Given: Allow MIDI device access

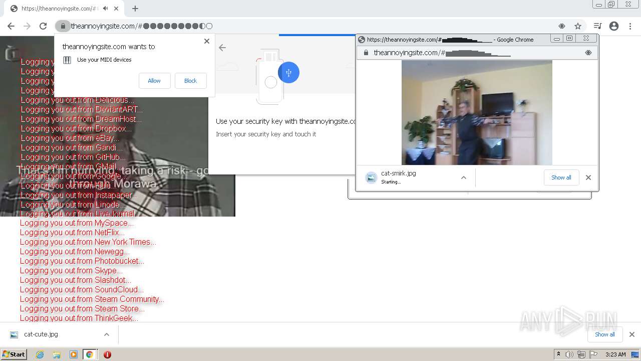Looking at the screenshot, I should pos(154,81).
